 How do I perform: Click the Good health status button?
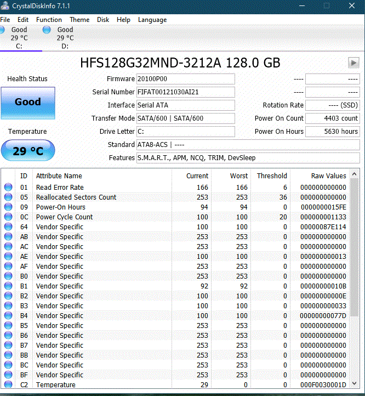(28, 103)
